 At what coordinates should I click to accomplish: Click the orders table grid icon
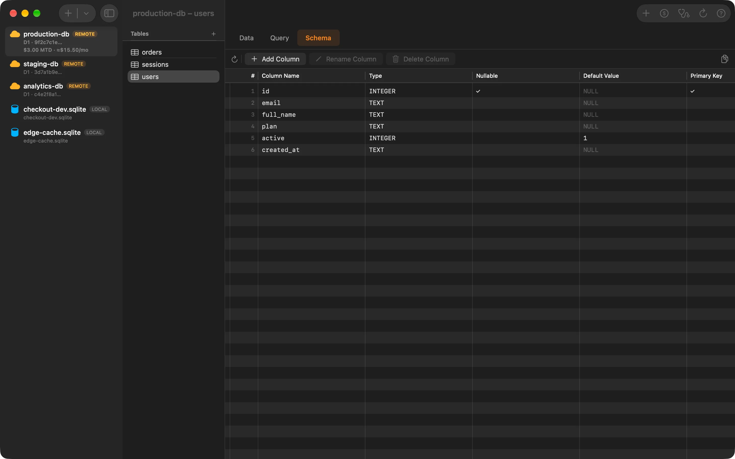click(x=134, y=52)
